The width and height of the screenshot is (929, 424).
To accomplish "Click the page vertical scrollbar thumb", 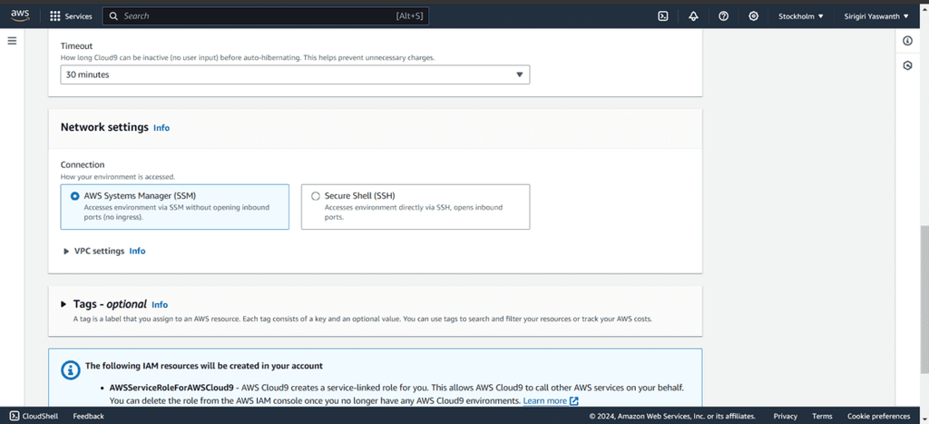I will click(924, 299).
